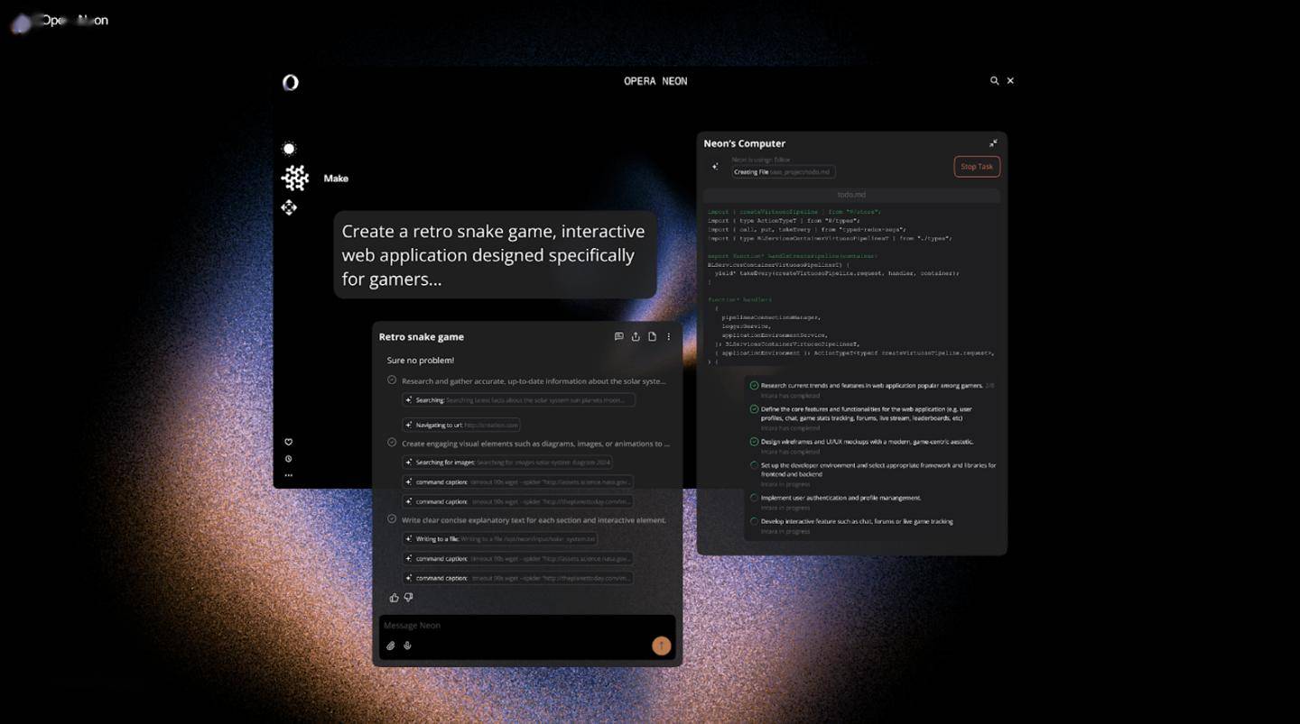Image resolution: width=1300 pixels, height=724 pixels.
Task: Share the Retro snake game chat
Action: [636, 336]
